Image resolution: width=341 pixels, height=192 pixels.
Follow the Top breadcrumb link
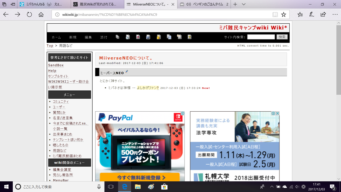(x=50, y=46)
